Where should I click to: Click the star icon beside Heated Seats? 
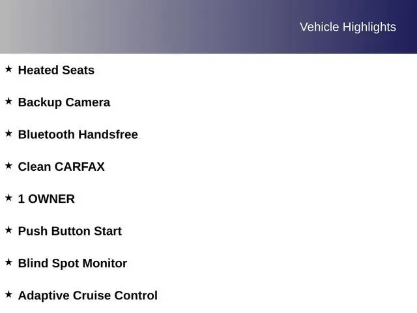(8, 69)
